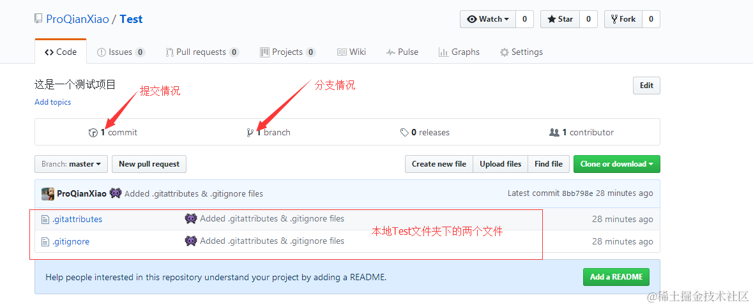This screenshot has height=307, width=753.
Task: Open the .gitattributes file
Action: [77, 219]
